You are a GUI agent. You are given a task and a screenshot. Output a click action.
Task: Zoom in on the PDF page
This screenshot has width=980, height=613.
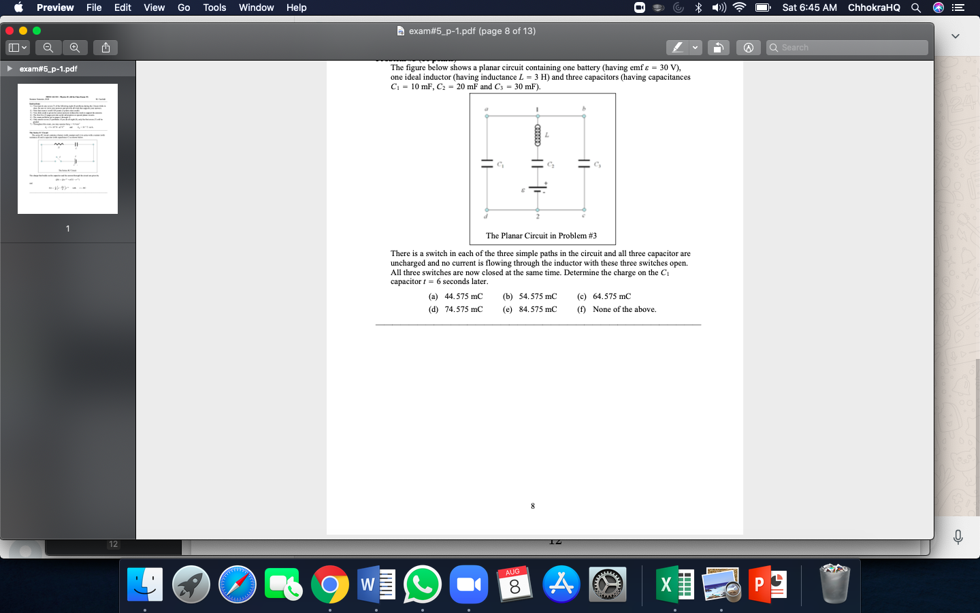[75, 48]
